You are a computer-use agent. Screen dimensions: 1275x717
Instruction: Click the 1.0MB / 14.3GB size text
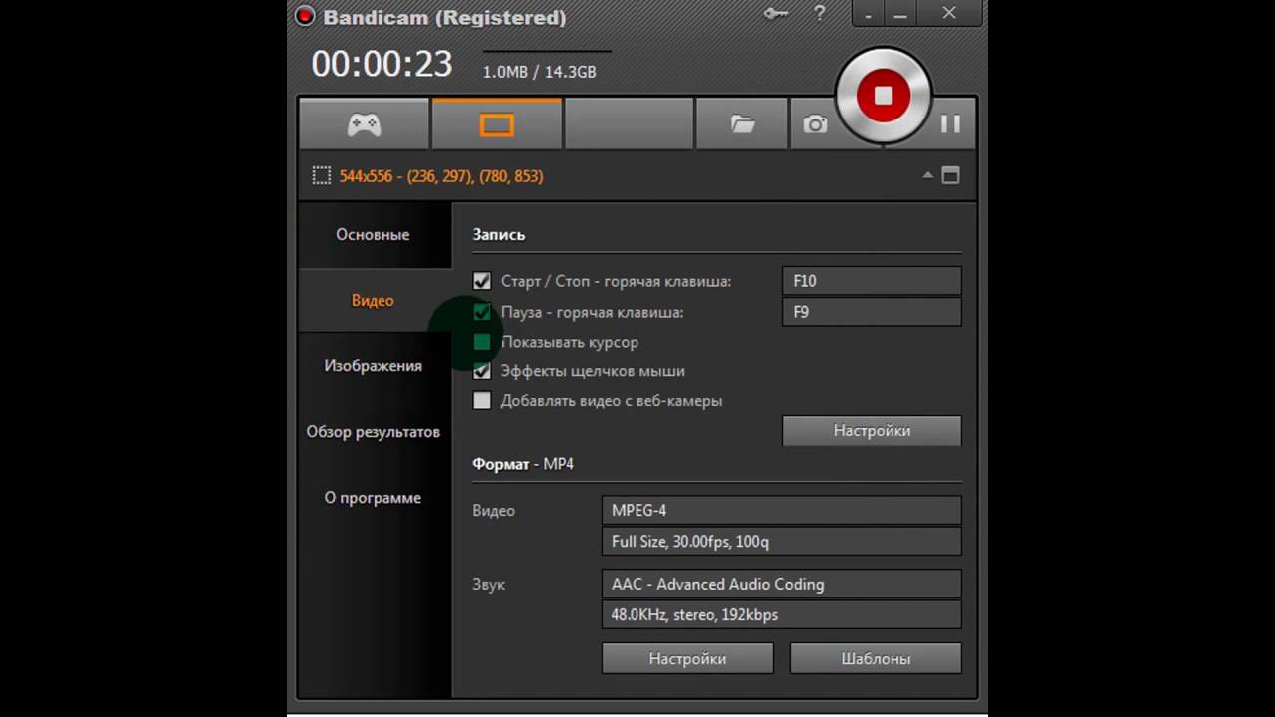pyautogui.click(x=539, y=72)
